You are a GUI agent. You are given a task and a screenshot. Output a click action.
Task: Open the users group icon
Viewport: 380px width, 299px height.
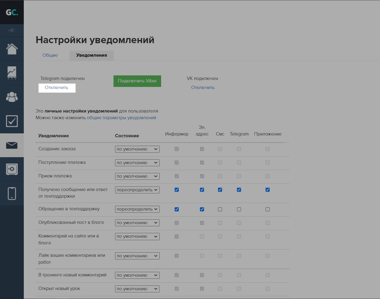[x=12, y=97]
